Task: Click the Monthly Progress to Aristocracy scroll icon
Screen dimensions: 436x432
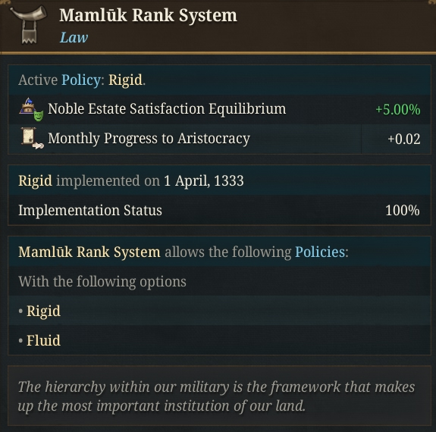Action: click(32, 138)
